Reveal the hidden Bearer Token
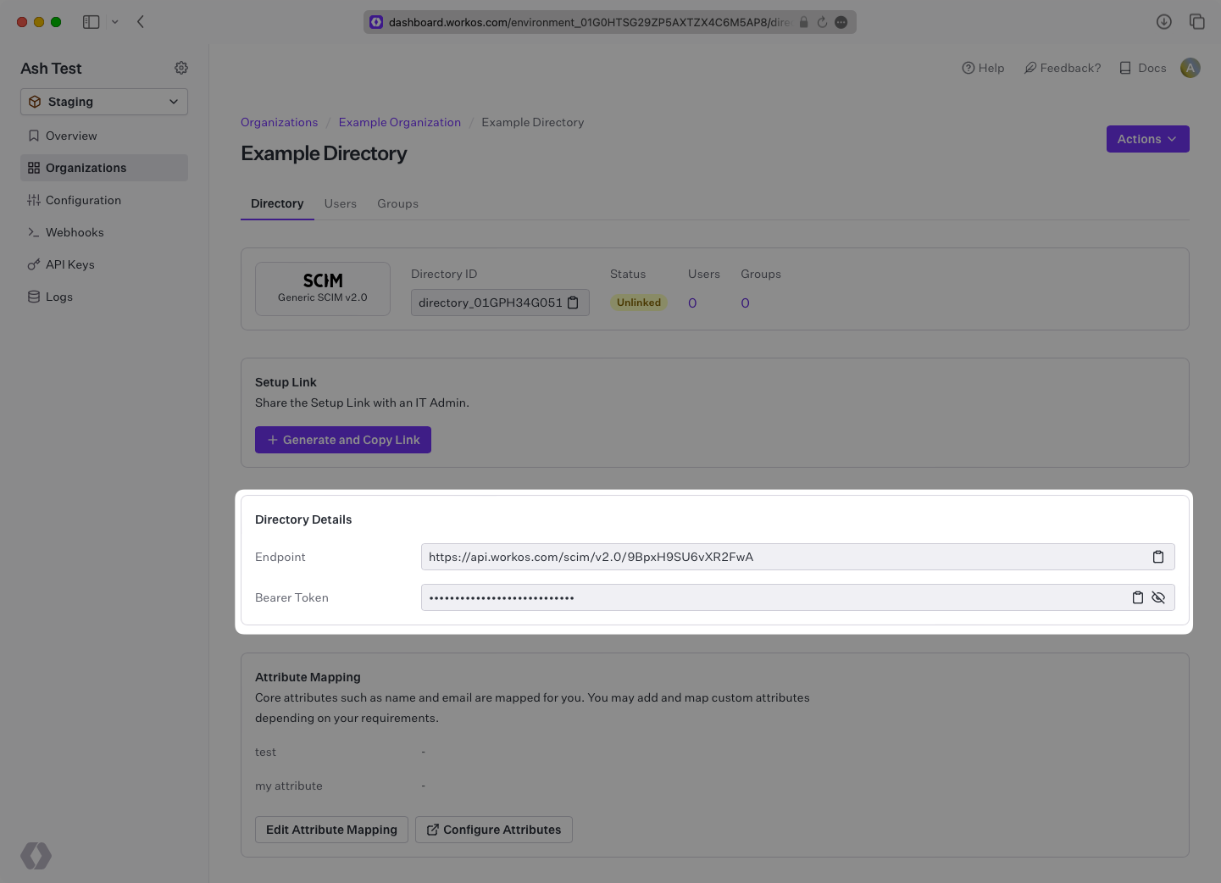 (x=1158, y=597)
